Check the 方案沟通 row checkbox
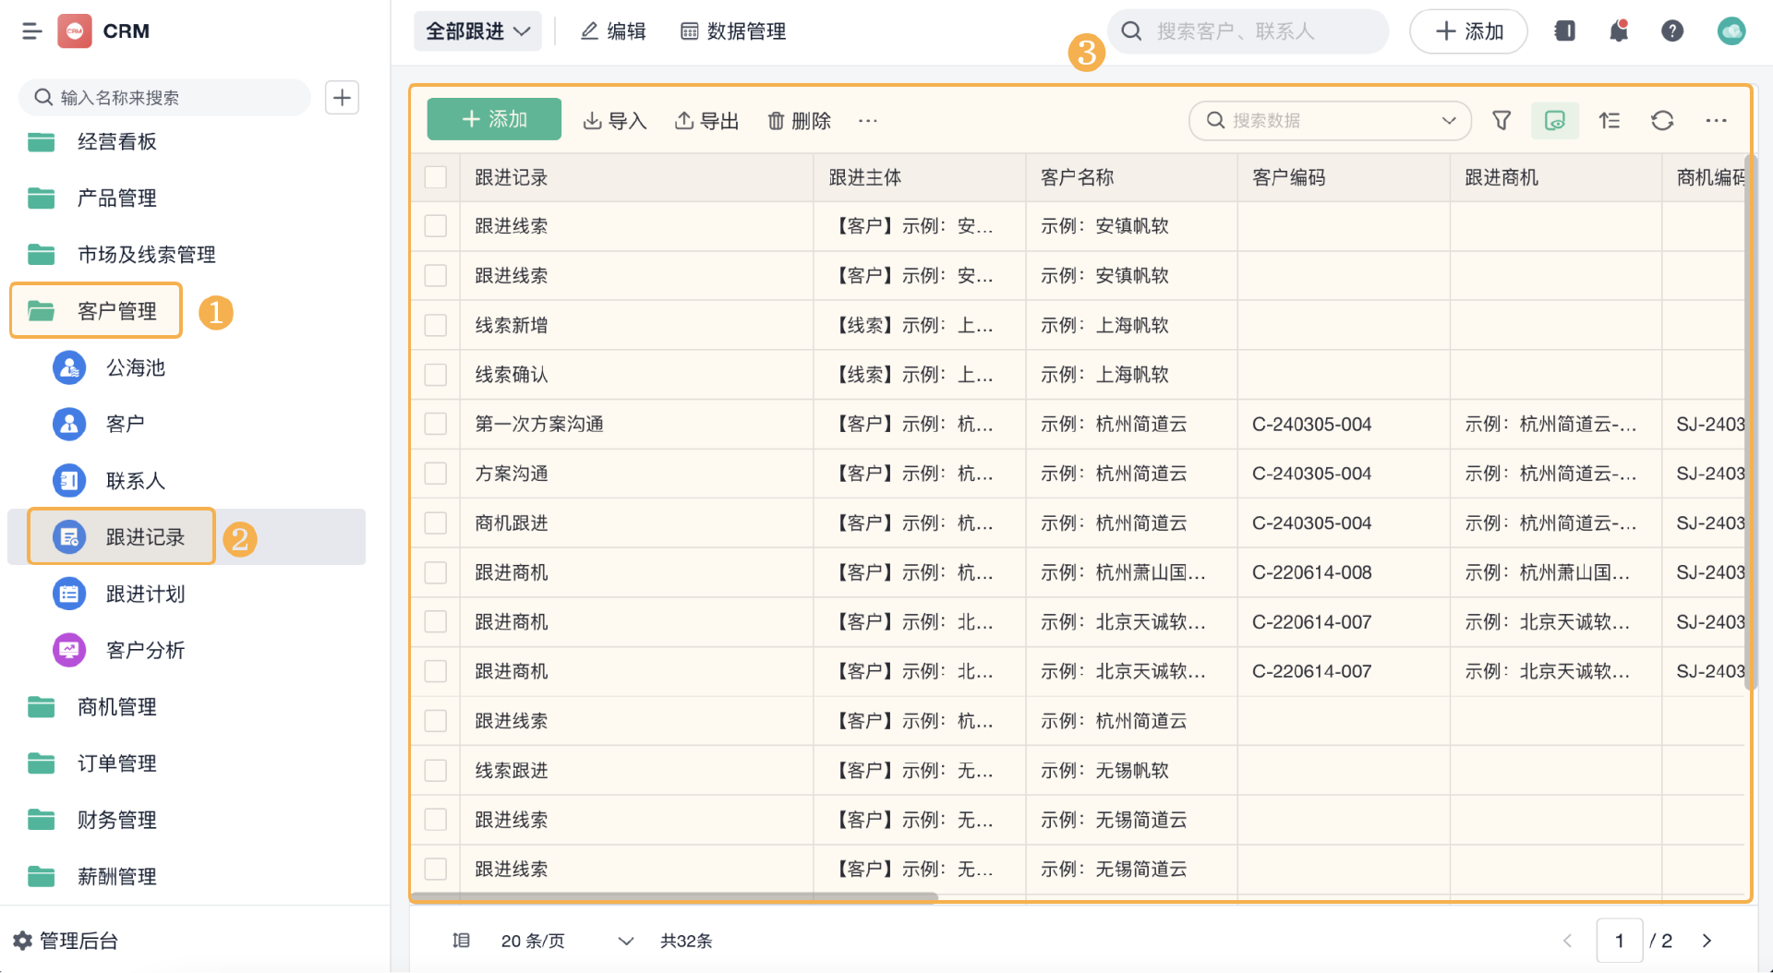This screenshot has height=973, width=1773. click(436, 474)
